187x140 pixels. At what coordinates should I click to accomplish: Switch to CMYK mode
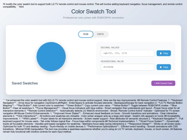pos(100,34)
